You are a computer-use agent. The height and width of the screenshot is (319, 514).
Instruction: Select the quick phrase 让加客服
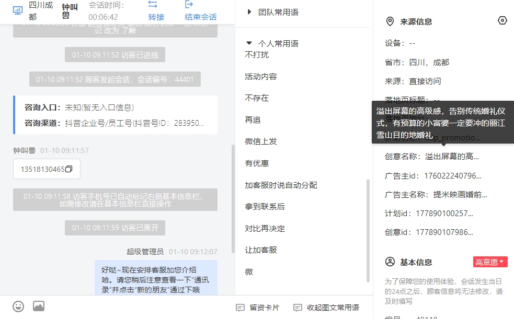pyautogui.click(x=261, y=250)
